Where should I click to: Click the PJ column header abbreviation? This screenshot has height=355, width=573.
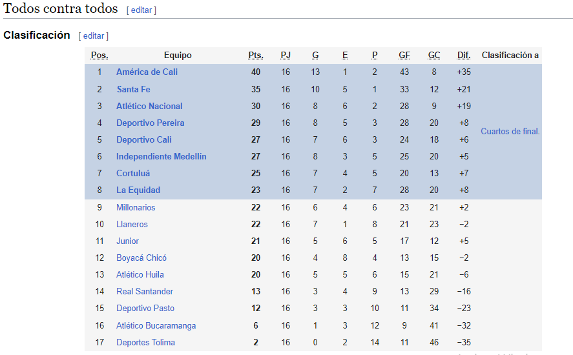tap(286, 55)
